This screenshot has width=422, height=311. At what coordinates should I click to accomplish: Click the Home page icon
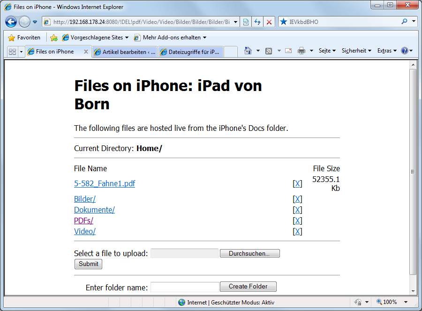point(248,51)
